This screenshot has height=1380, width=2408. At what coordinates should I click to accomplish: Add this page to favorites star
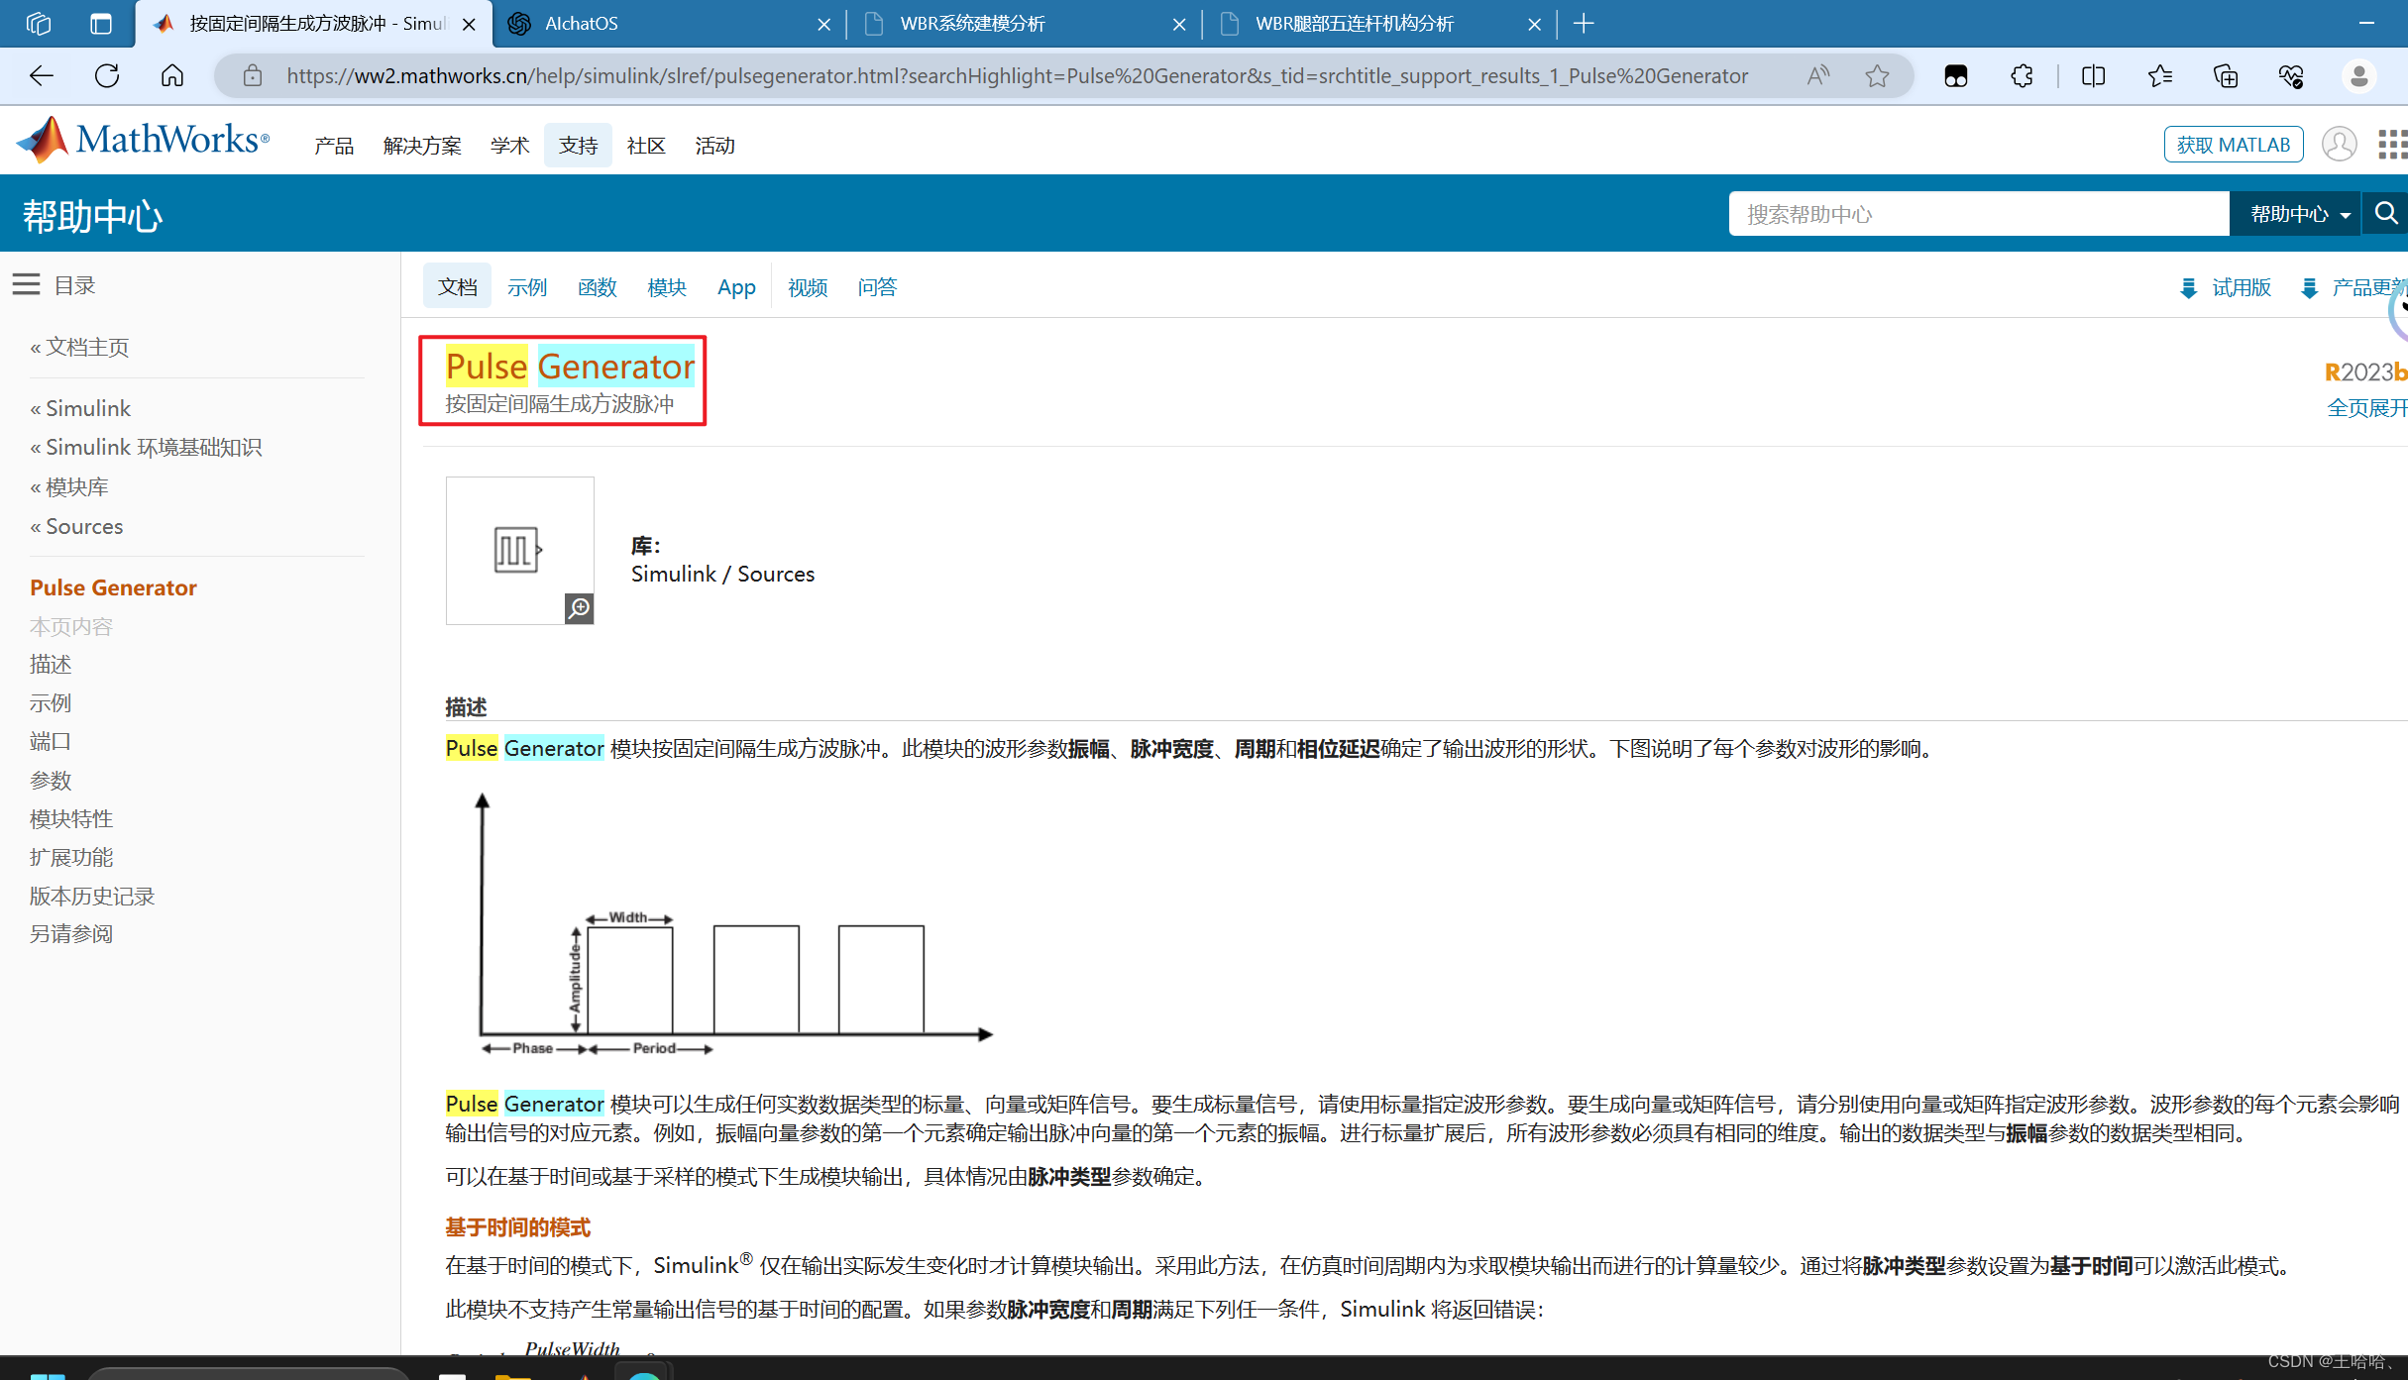click(x=1877, y=76)
